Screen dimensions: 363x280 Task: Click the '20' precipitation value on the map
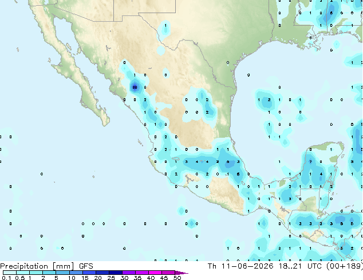coord(135,87)
